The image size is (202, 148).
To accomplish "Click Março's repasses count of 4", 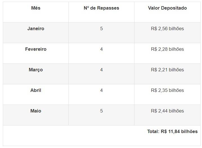I will [101, 70].
